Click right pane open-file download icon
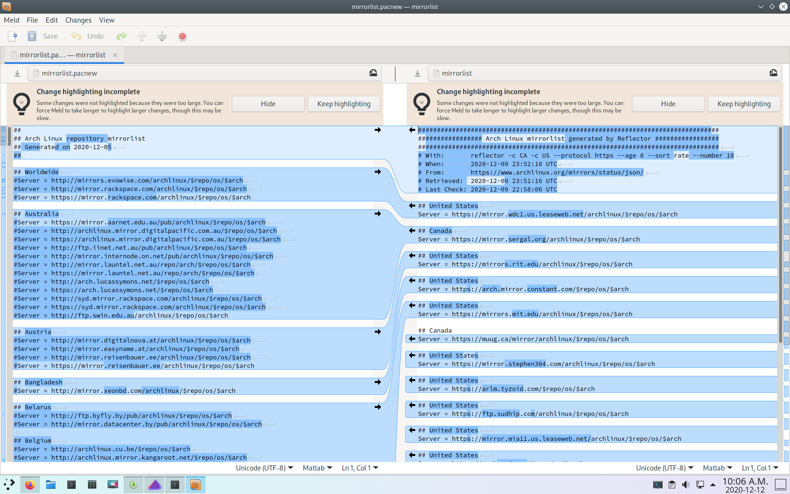 418,73
